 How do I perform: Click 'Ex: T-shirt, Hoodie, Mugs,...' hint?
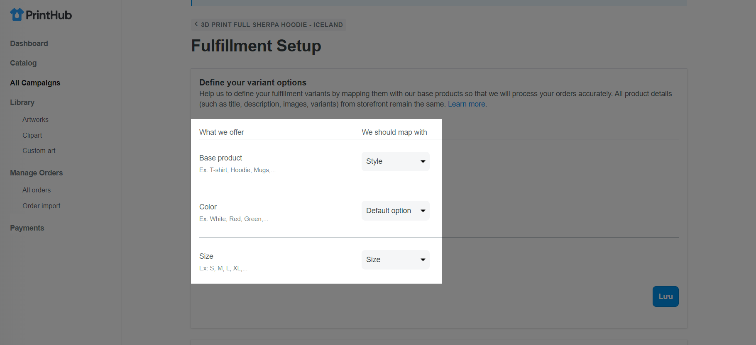pos(237,170)
